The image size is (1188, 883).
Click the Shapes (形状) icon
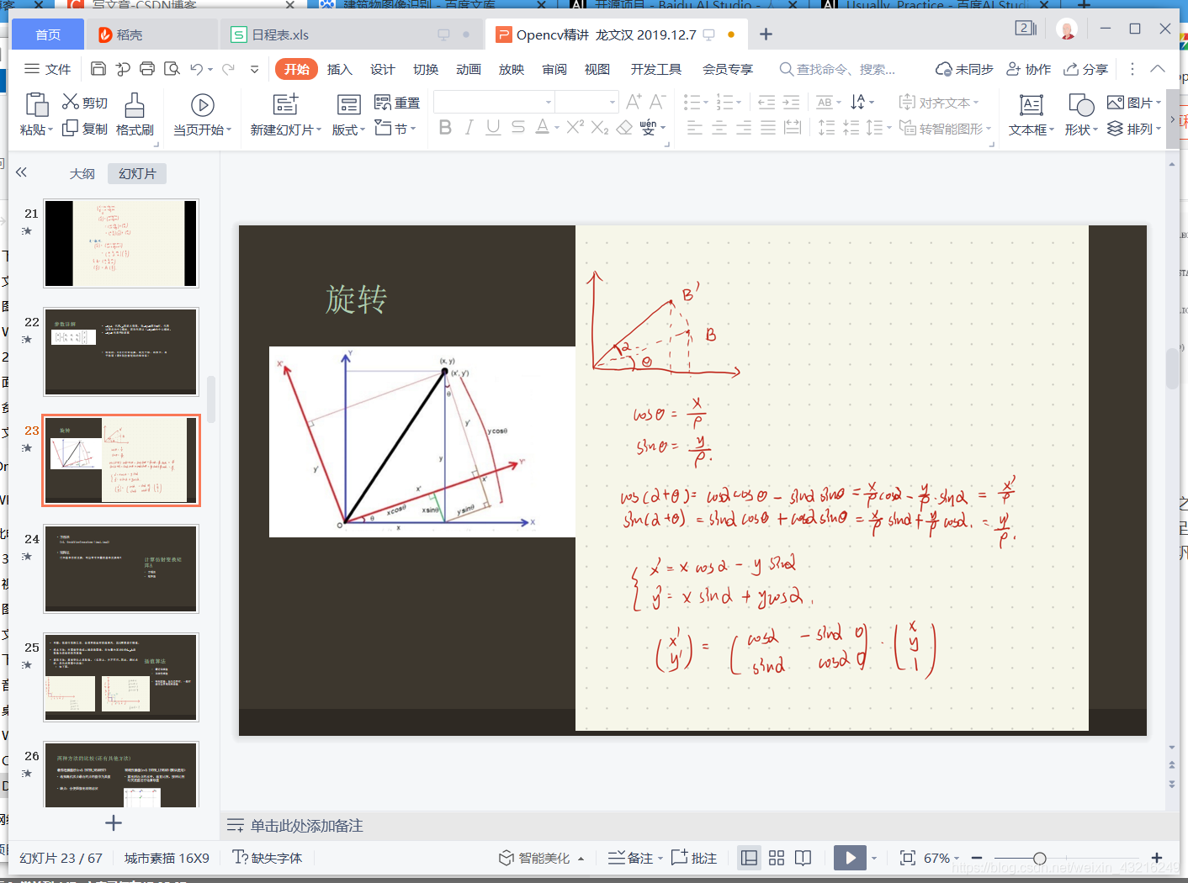click(1080, 104)
